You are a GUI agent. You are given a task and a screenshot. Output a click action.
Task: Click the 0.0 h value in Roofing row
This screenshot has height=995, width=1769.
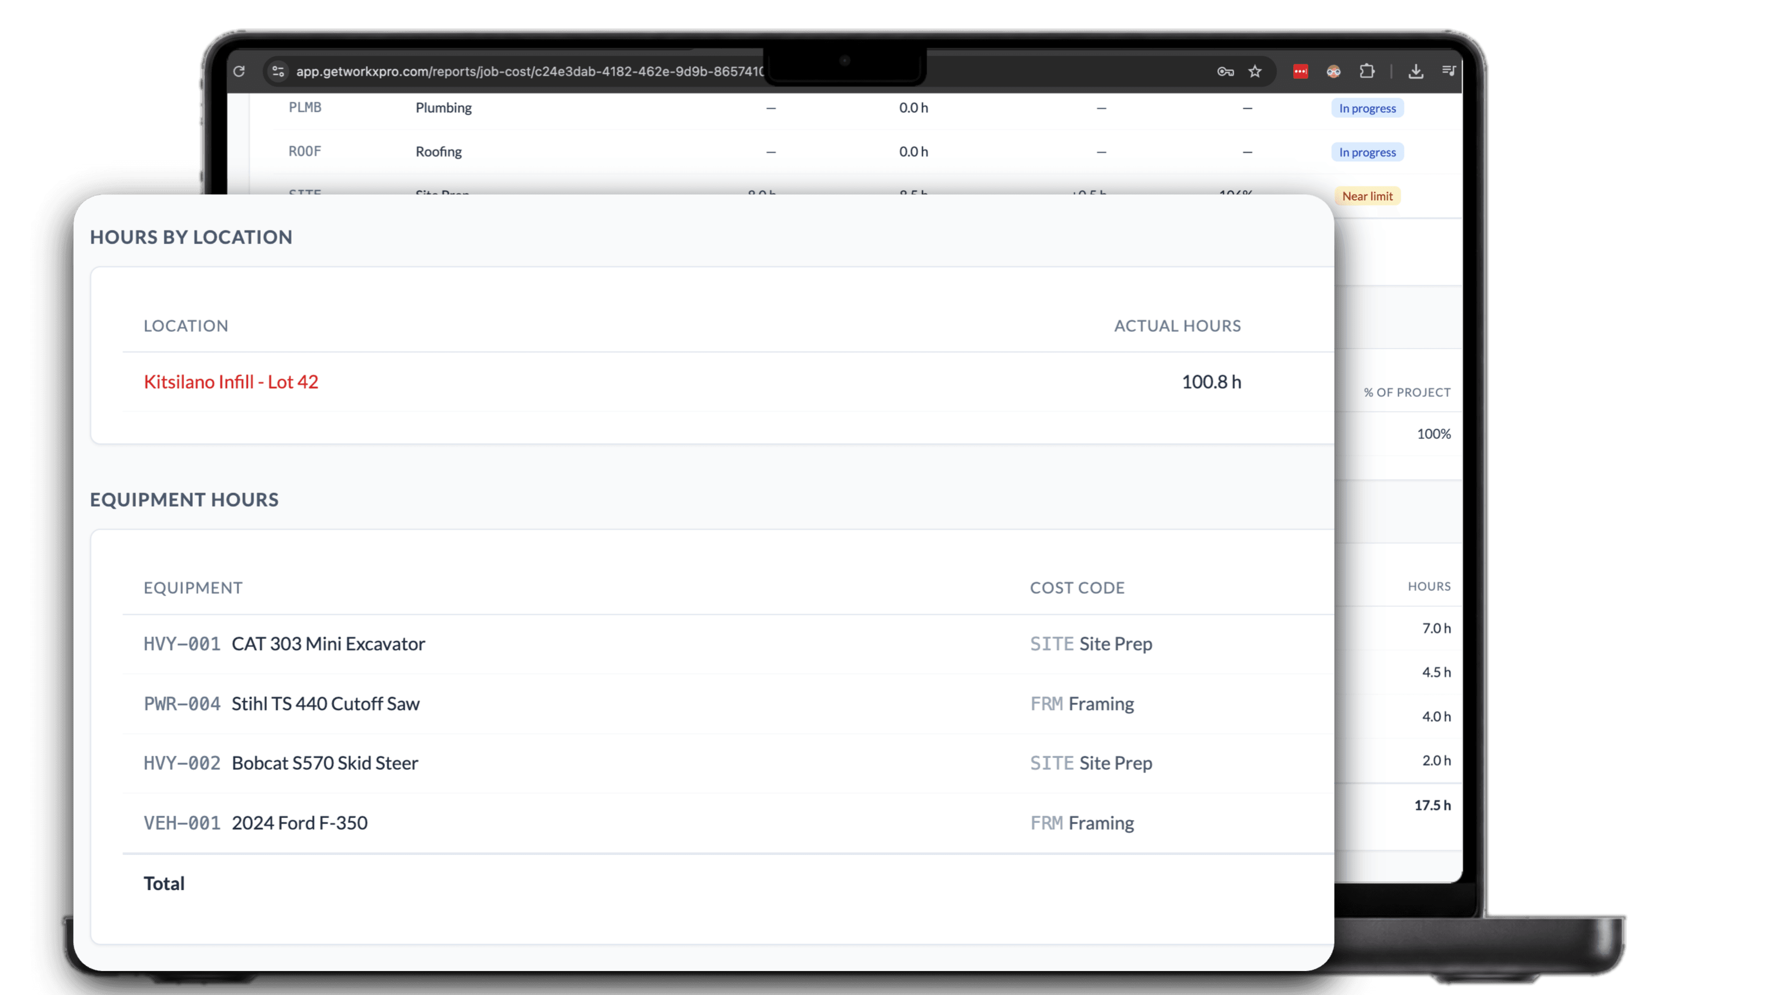pyautogui.click(x=914, y=152)
